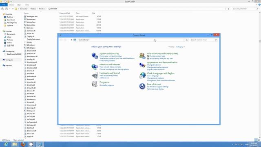Open Clock, Language, and Region globe icon

click(142, 75)
